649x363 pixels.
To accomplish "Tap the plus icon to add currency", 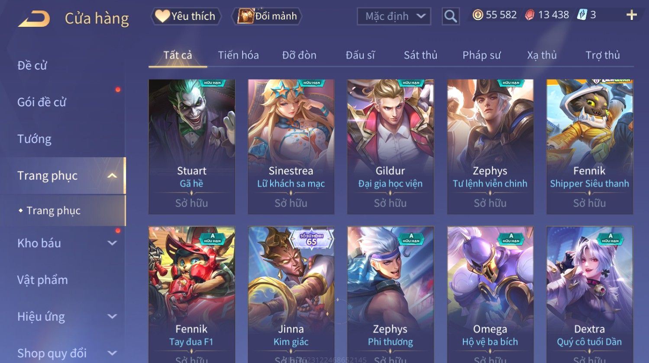I will click(x=632, y=15).
